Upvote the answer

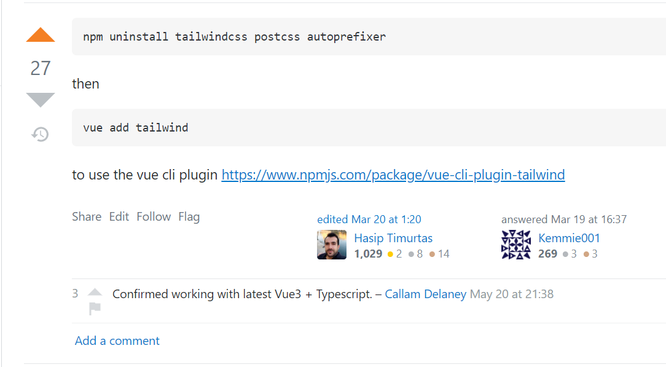(x=40, y=35)
